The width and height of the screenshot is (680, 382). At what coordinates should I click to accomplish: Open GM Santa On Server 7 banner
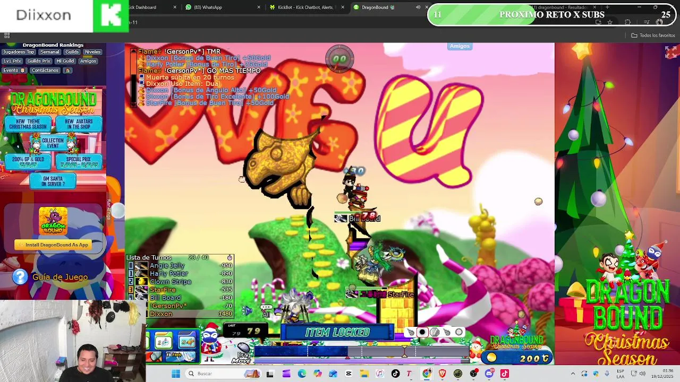[53, 181]
